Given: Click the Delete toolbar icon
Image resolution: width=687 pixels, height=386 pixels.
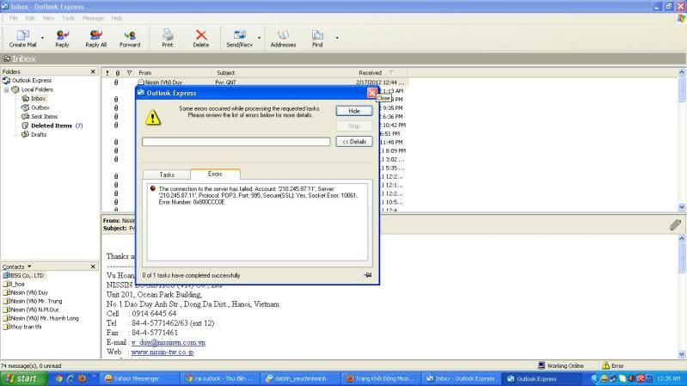Looking at the screenshot, I should coord(201,38).
